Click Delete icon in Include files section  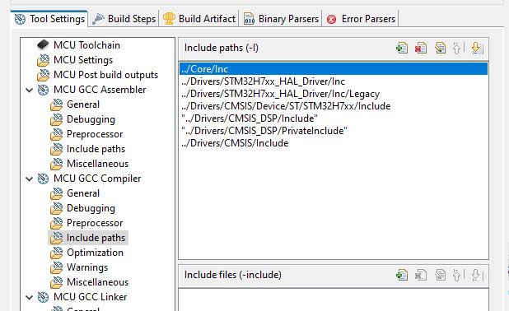(421, 275)
